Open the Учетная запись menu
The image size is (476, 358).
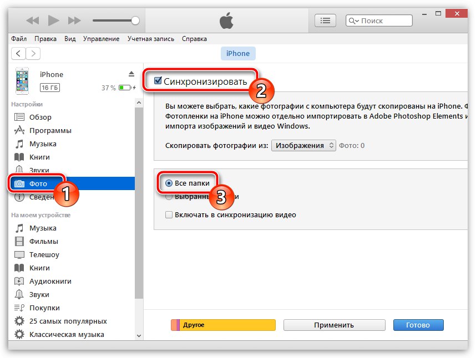point(151,39)
